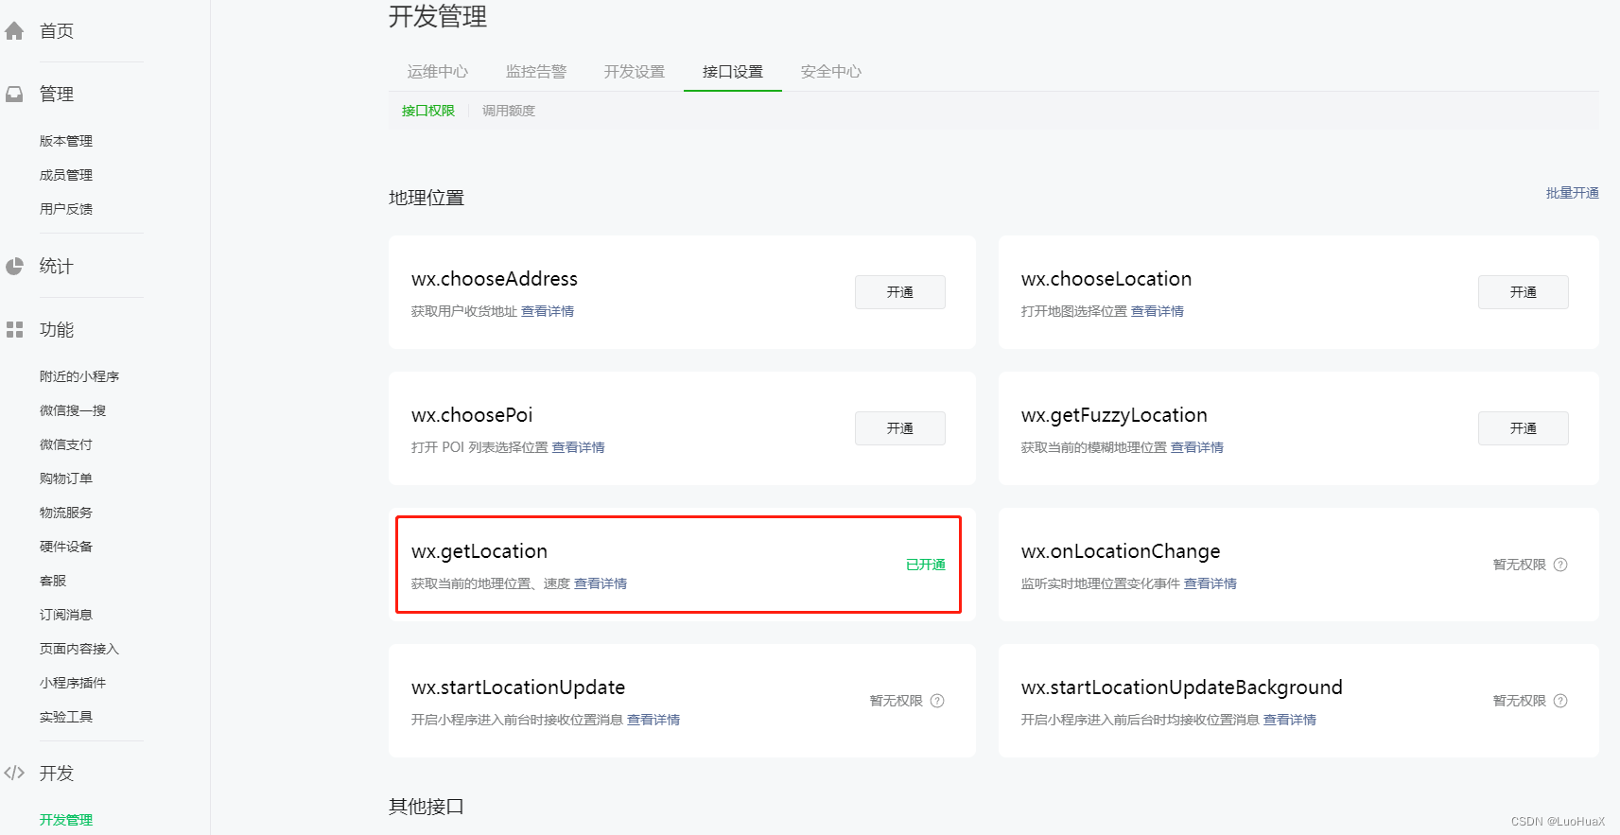Click the 功能 sidebar heading
This screenshot has width=1620, height=835.
57,330
